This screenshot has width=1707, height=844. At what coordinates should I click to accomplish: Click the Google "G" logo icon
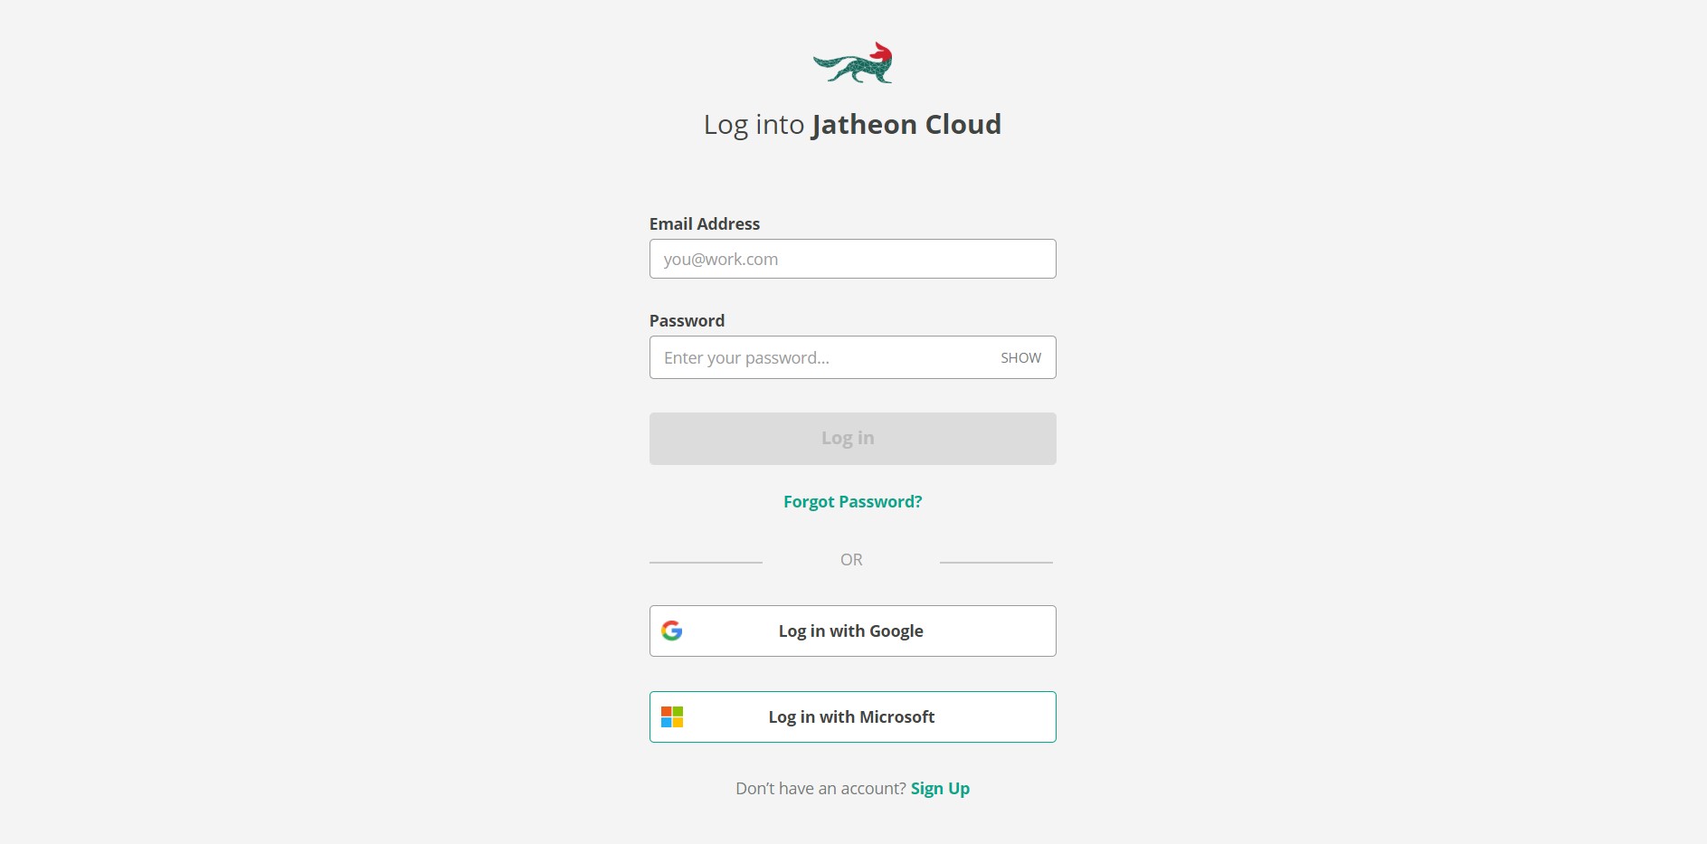click(x=671, y=631)
